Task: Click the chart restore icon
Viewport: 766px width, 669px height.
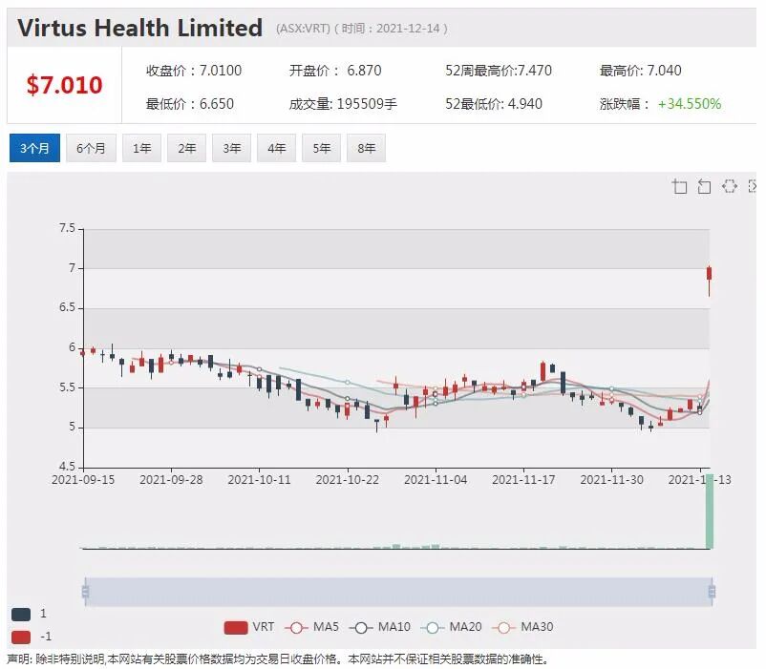Action: coord(730,186)
